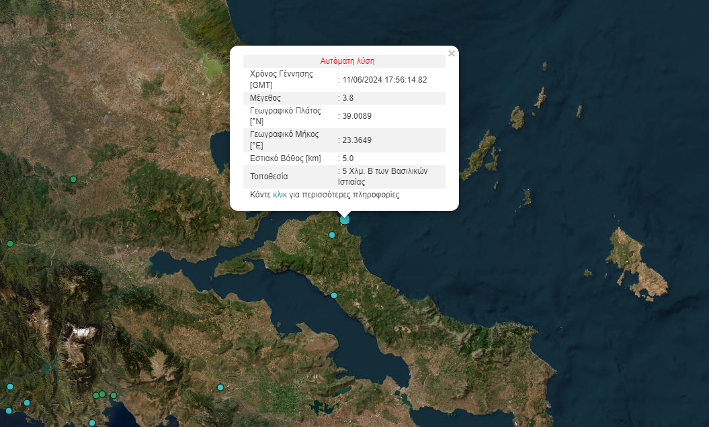Viewport: 709px width, 427px height.
Task: Select the large highlighted earthquake marker near Istiaia
Action: point(344,220)
